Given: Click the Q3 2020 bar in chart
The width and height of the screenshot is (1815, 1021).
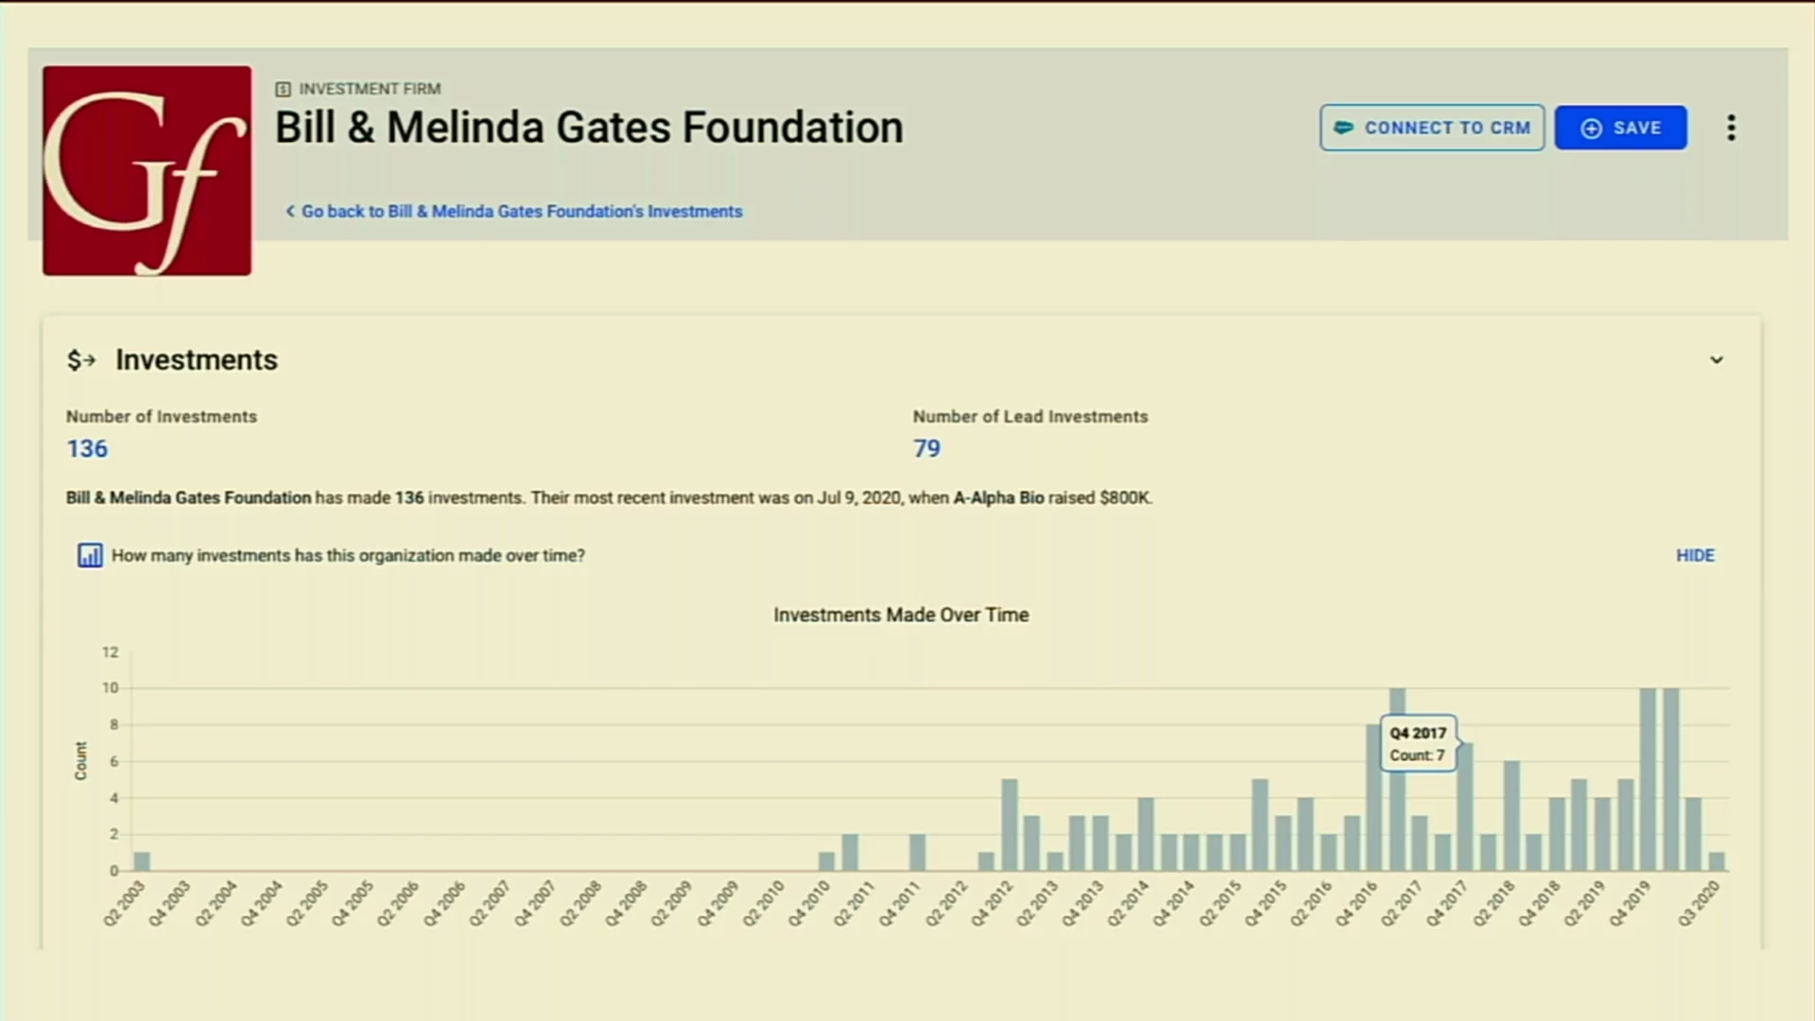Looking at the screenshot, I should pos(1717,861).
